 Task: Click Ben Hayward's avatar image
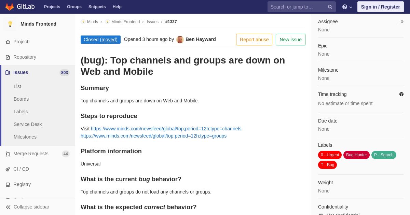[x=180, y=40]
